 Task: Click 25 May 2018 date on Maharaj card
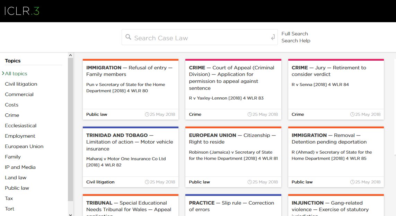pos(162,182)
